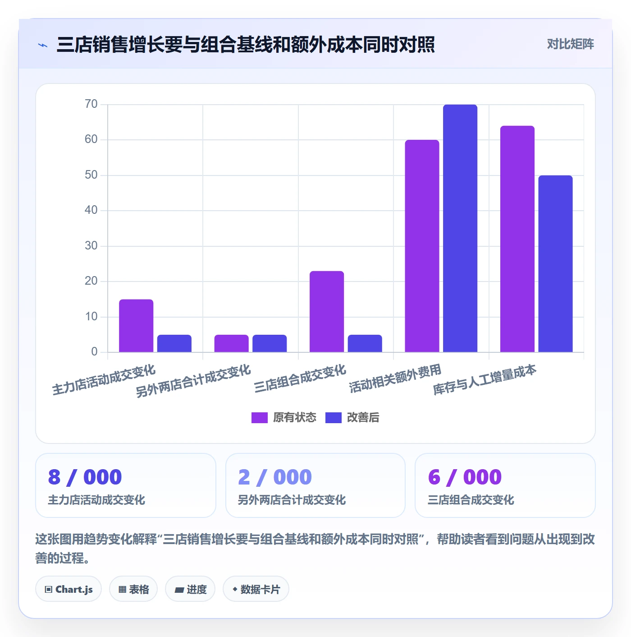Screen dimensions: 631x637
Task: Open the 6 / 000 三店组合成交变化 card
Action: [x=505, y=485]
